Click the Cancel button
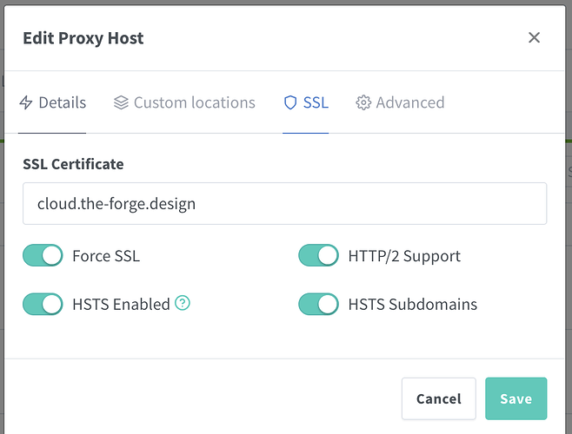 pyautogui.click(x=438, y=398)
